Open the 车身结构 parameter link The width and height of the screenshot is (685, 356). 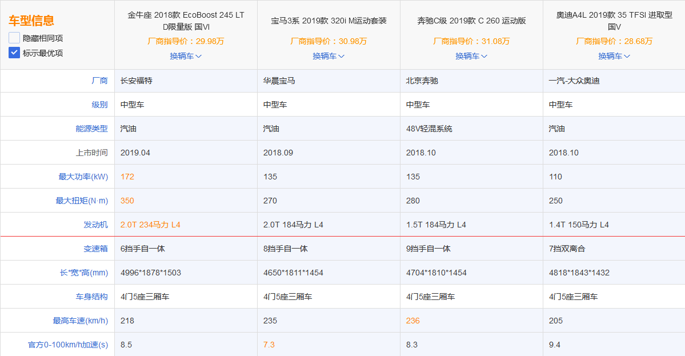[x=91, y=297]
